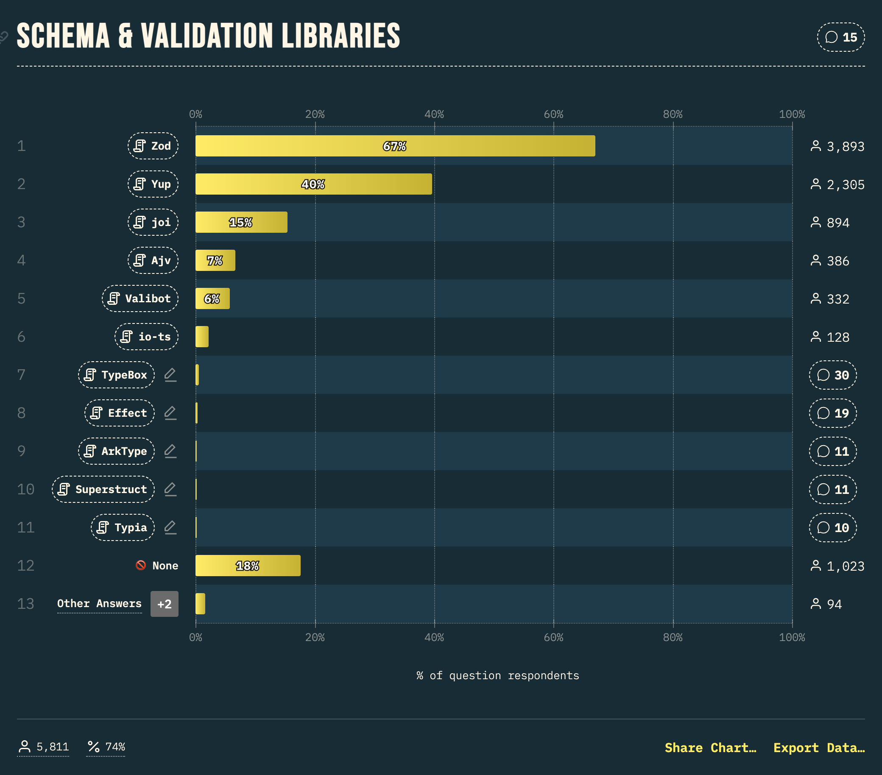Click the edit pencil beside Effect
Image resolution: width=882 pixels, height=775 pixels.
pyautogui.click(x=170, y=413)
